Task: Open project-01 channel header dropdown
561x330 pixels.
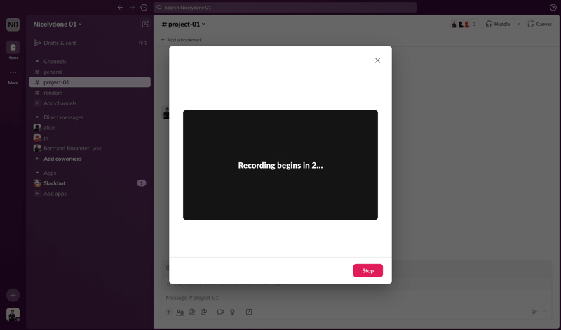Action: (183, 24)
